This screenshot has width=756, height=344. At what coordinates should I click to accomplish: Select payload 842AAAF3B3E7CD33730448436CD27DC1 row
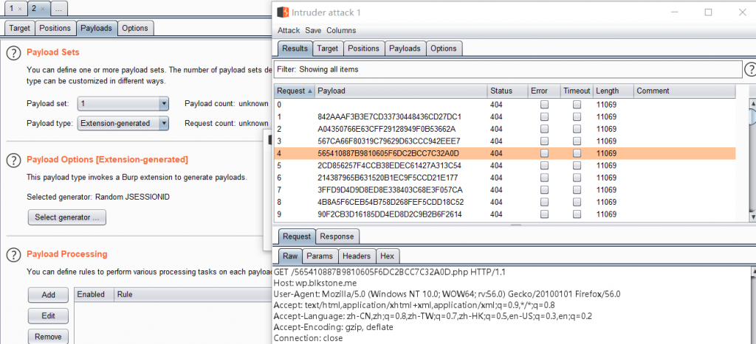click(505, 116)
